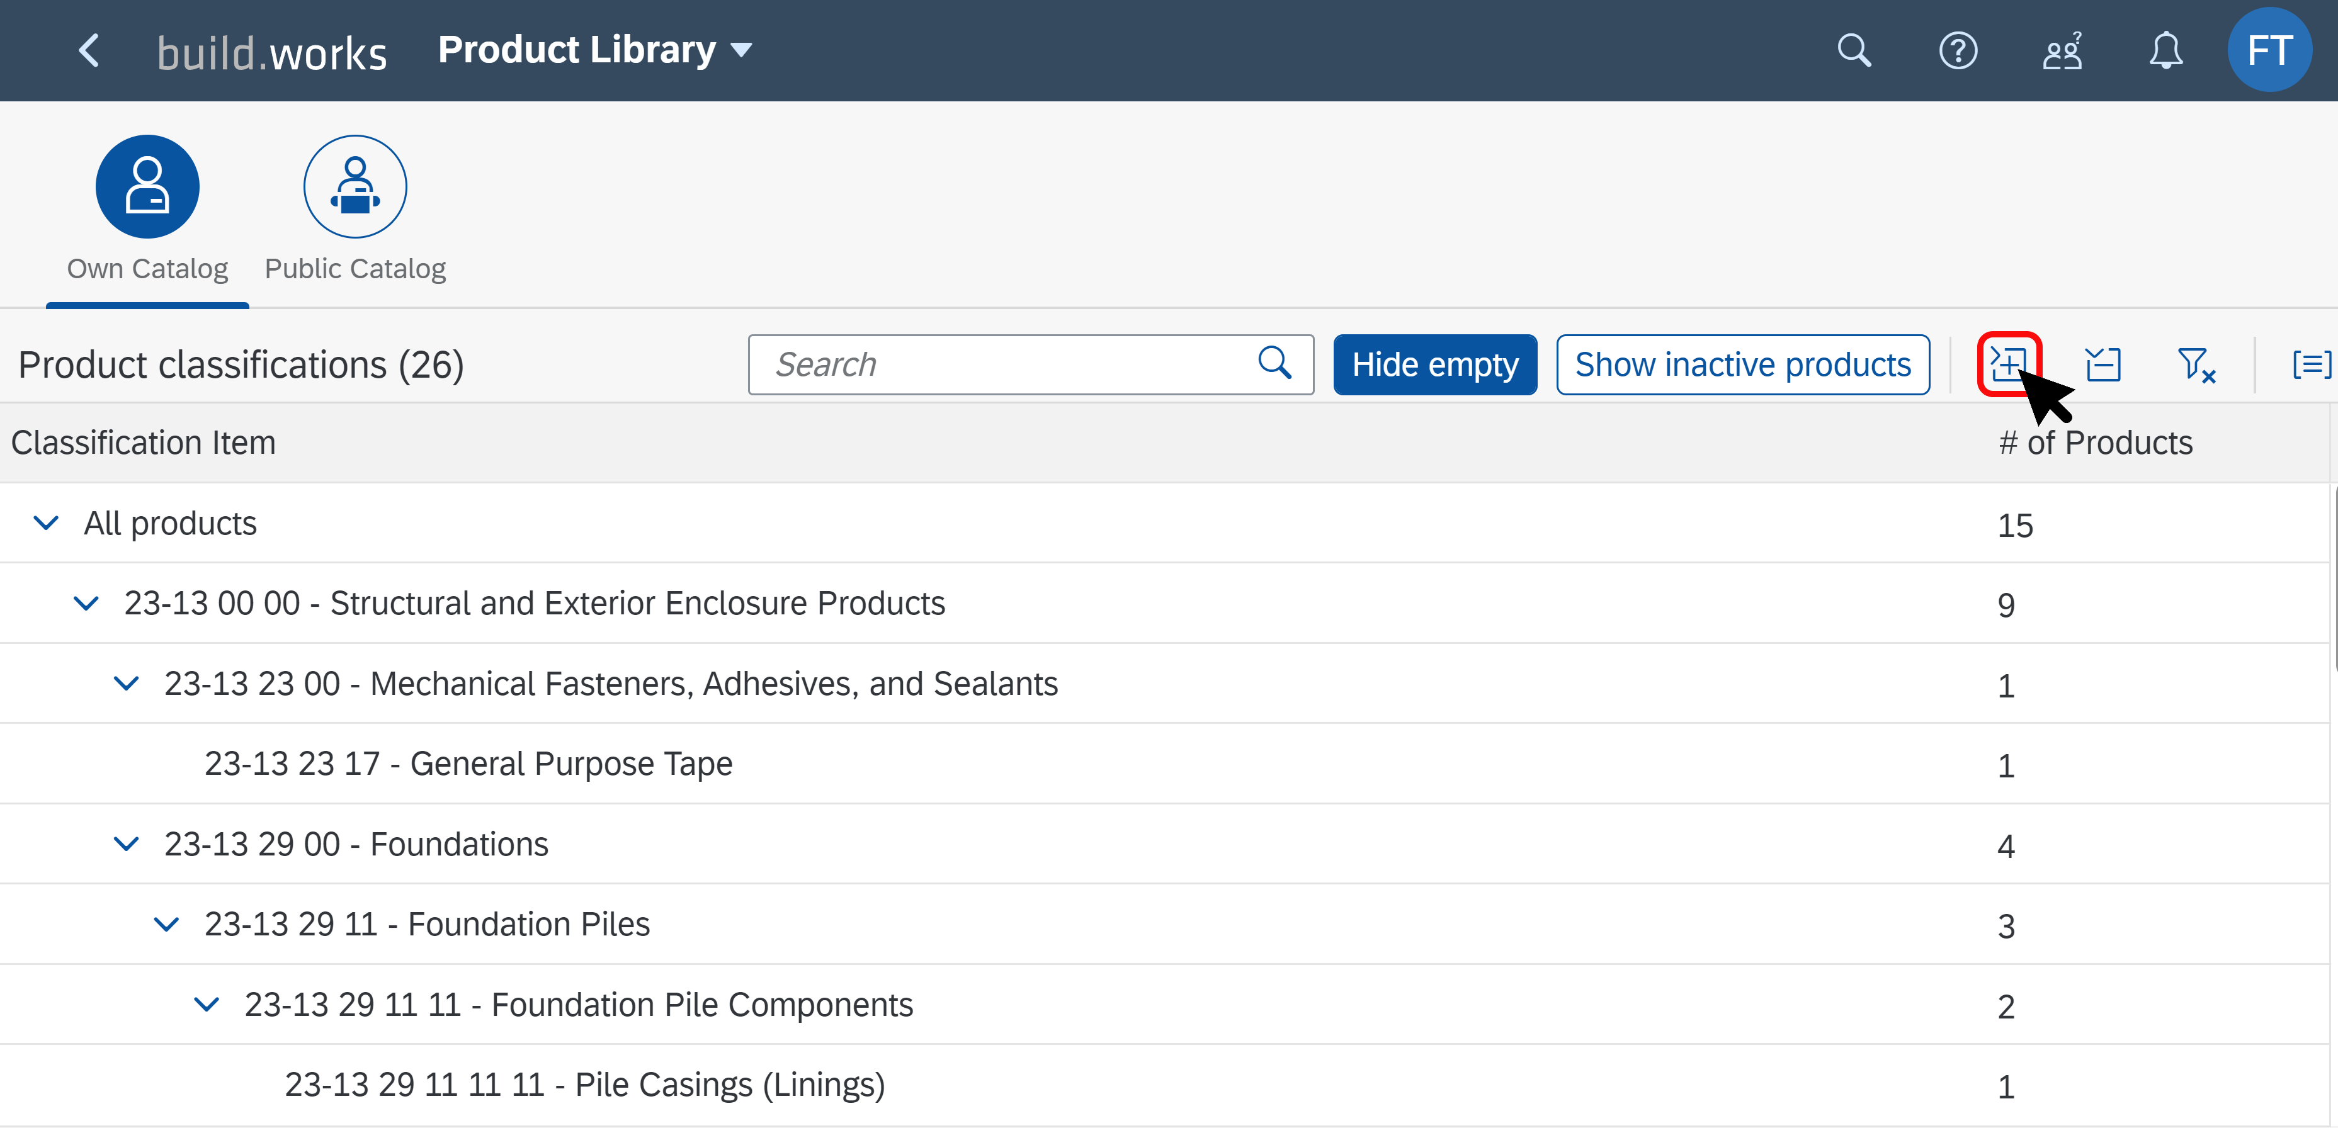Select Foundation Pile Components row
The width and height of the screenshot is (2338, 1128).
1164,1005
